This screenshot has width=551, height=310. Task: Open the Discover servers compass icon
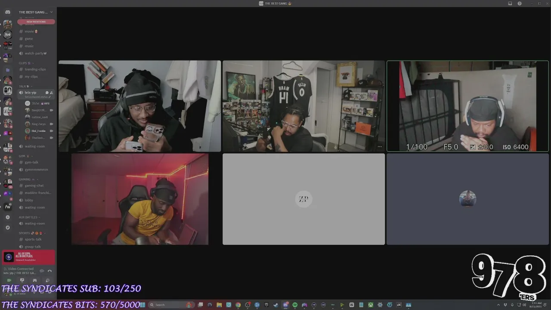[x=7, y=227]
